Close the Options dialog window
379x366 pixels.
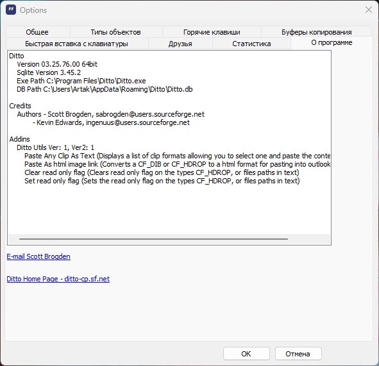pyautogui.click(x=369, y=10)
